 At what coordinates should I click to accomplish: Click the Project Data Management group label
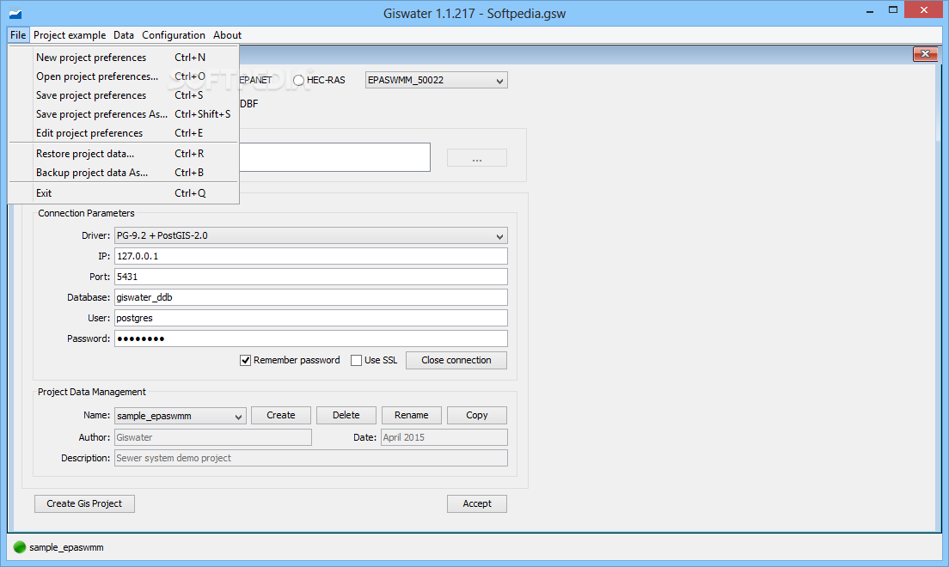[92, 392]
